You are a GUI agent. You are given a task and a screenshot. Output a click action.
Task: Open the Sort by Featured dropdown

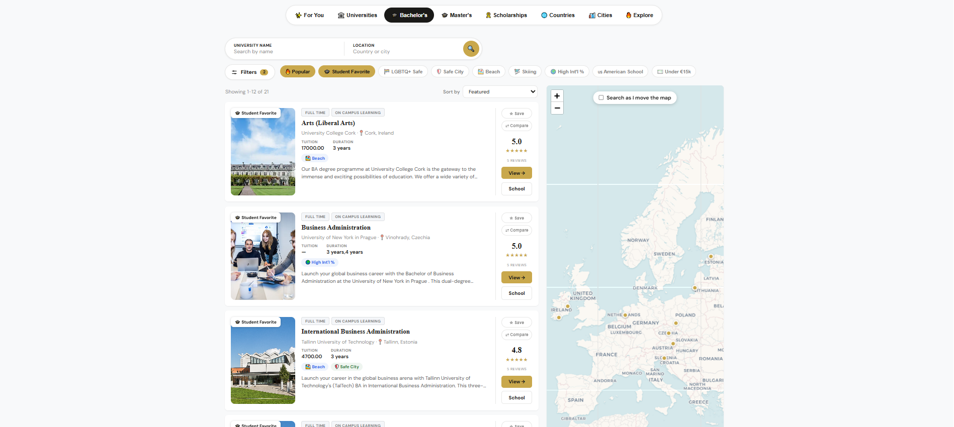click(x=500, y=92)
